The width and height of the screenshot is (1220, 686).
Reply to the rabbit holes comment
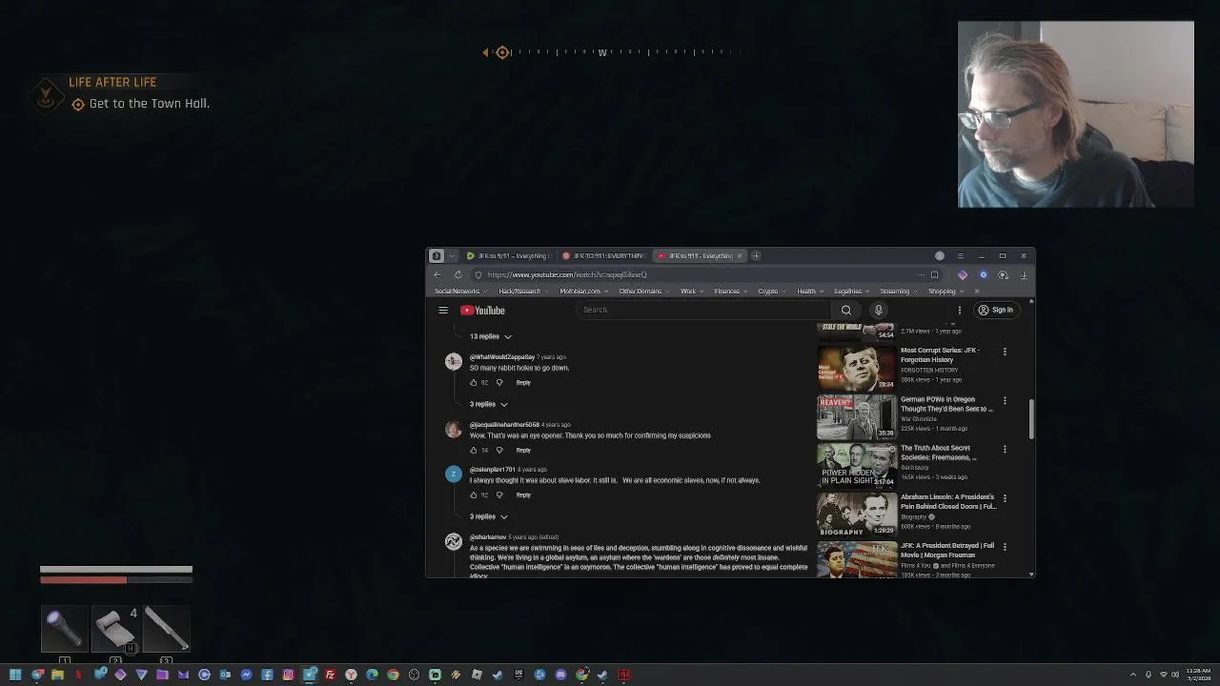(x=523, y=382)
